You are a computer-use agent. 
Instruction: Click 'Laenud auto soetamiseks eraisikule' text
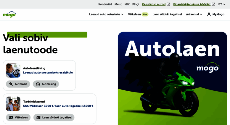(x=48, y=72)
